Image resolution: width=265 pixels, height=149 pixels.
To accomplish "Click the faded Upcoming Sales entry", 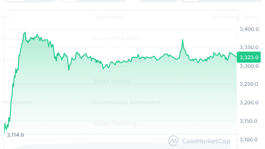I will tap(234, 17).
